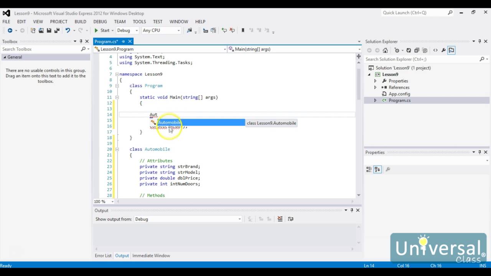Open the PROJECT menu
This screenshot has width=491, height=276.
pos(59,21)
